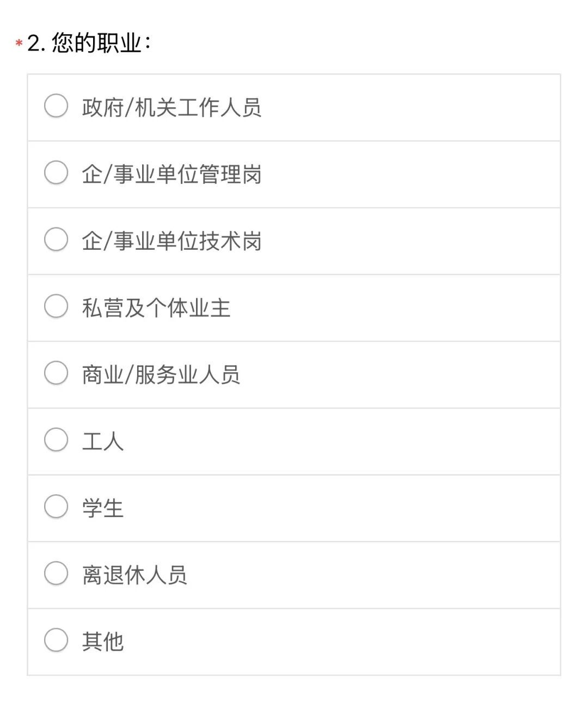The image size is (588, 708).
Task: Tap the 企/事业单位技术岗 label text
Action: point(171,242)
